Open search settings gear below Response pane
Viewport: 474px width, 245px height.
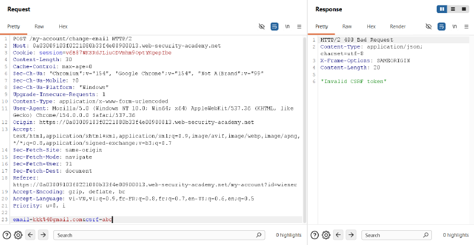[326, 235]
